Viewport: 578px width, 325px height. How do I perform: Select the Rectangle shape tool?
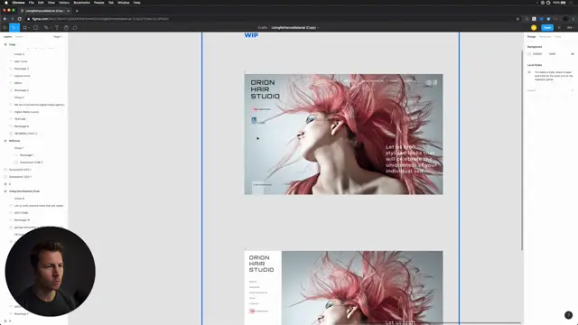coord(35,28)
